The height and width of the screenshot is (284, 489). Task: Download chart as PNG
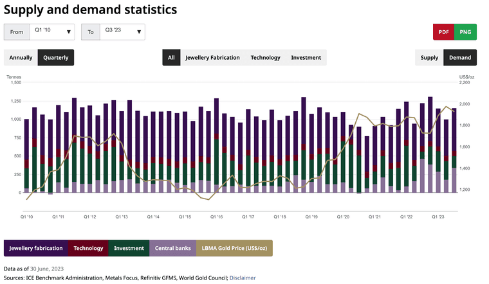click(465, 31)
